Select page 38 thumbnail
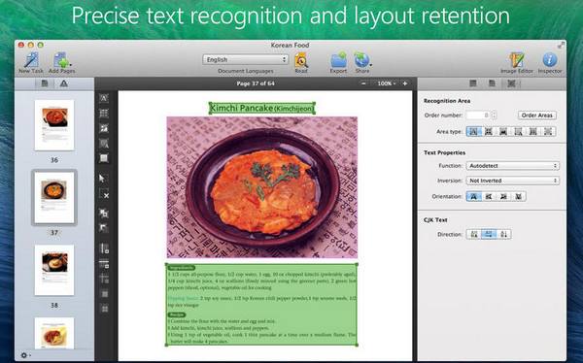This screenshot has height=363, width=583. (x=54, y=270)
